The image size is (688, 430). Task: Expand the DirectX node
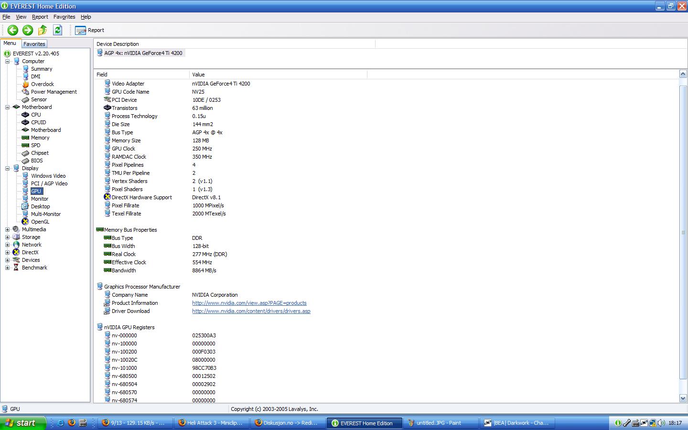pos(7,252)
